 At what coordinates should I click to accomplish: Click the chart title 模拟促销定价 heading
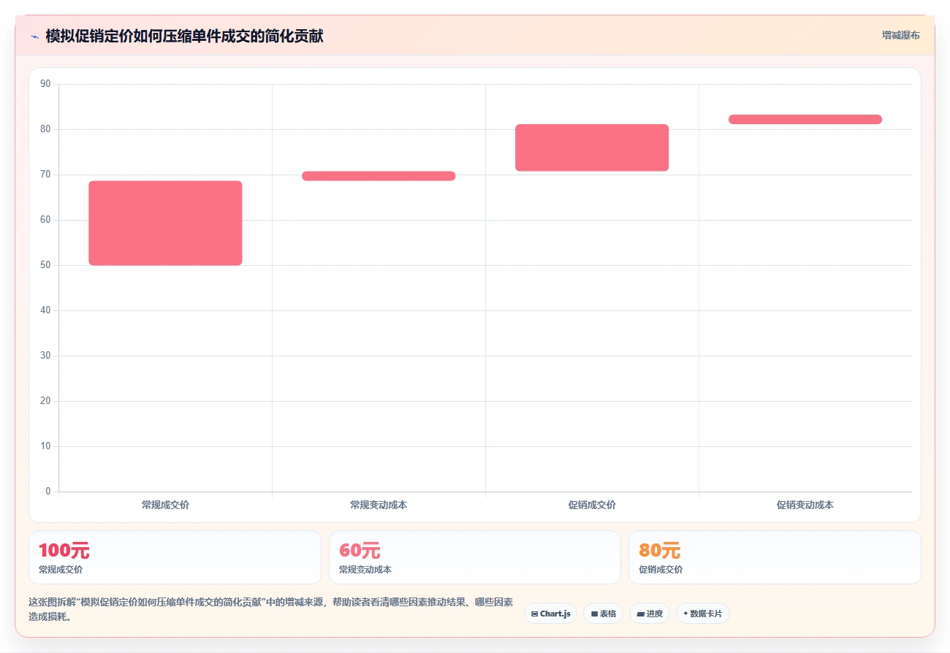[184, 36]
